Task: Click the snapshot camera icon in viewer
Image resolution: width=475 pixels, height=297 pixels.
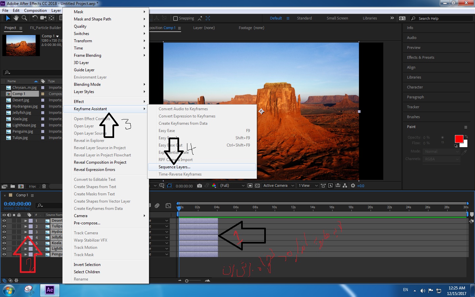Action: [x=200, y=186]
